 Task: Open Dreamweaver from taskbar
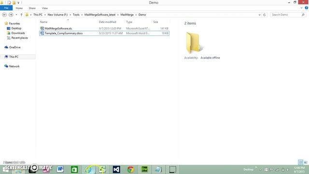[x=144, y=169]
